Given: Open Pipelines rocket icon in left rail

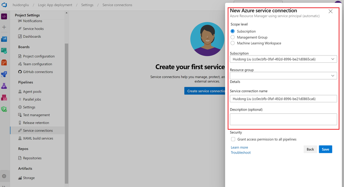Looking at the screenshot, I should 4,74.
